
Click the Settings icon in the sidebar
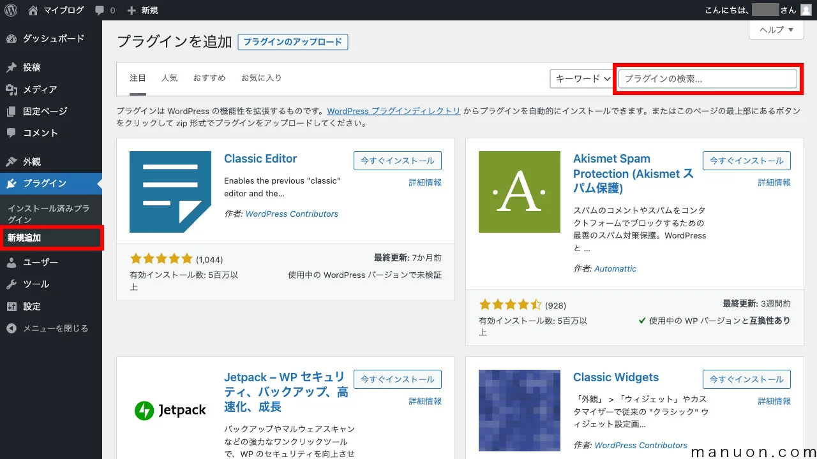11,307
